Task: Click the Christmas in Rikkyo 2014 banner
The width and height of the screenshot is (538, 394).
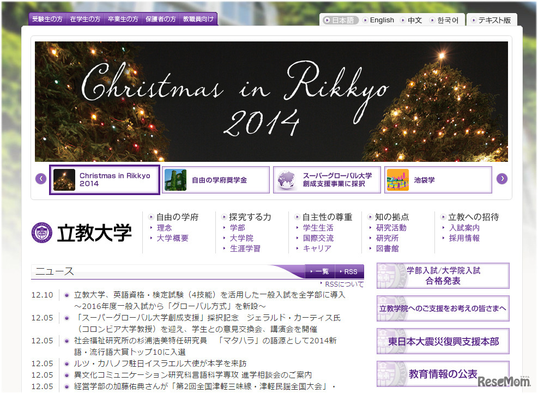Action: pos(271,101)
